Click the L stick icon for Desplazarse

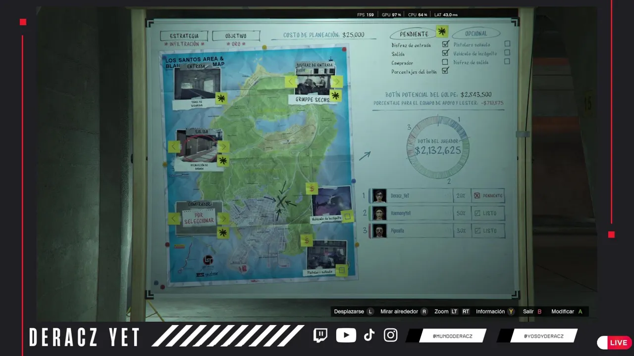[370, 311]
